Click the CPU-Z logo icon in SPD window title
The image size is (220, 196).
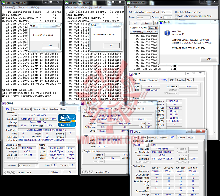coord(131,132)
